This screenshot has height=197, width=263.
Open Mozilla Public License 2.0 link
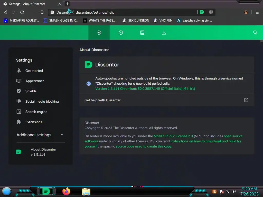(173, 136)
